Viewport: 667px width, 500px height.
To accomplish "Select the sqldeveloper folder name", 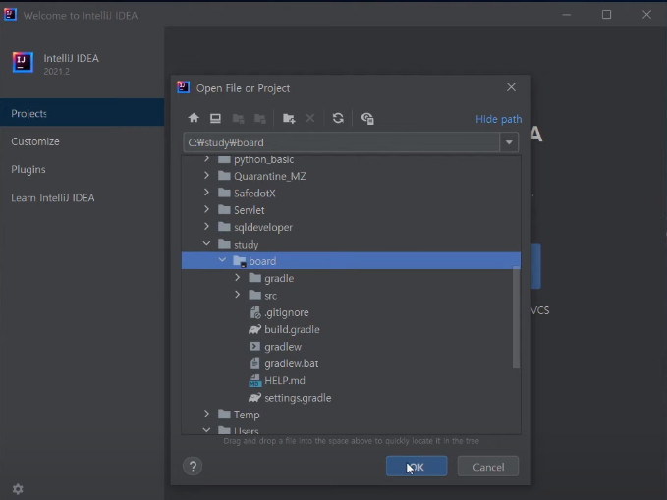I will tap(263, 227).
